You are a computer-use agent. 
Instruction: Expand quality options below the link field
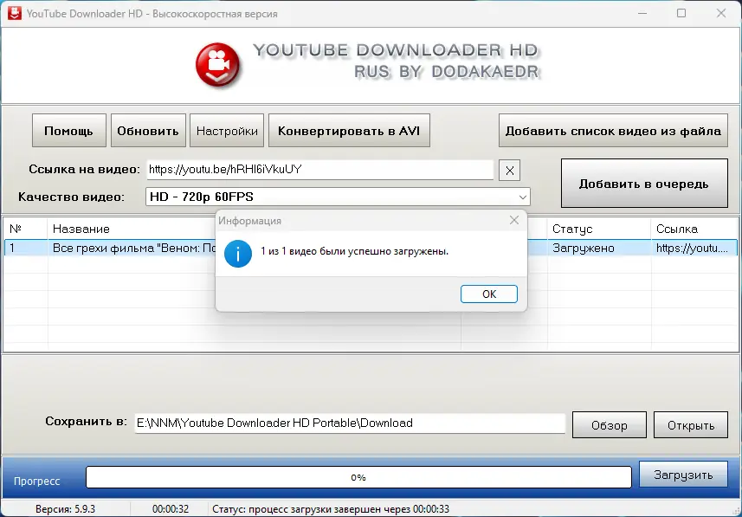click(x=520, y=196)
